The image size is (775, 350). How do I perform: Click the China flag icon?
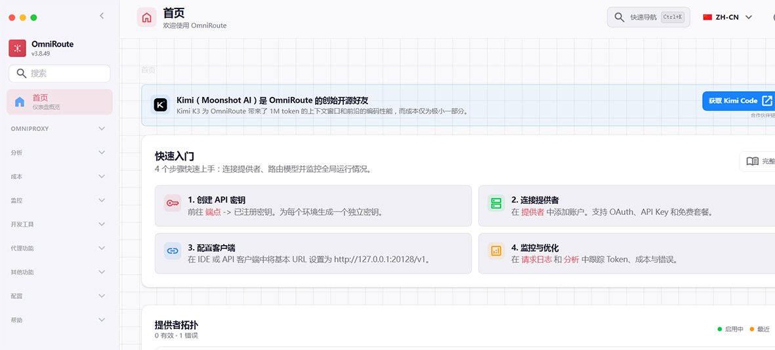click(x=707, y=17)
